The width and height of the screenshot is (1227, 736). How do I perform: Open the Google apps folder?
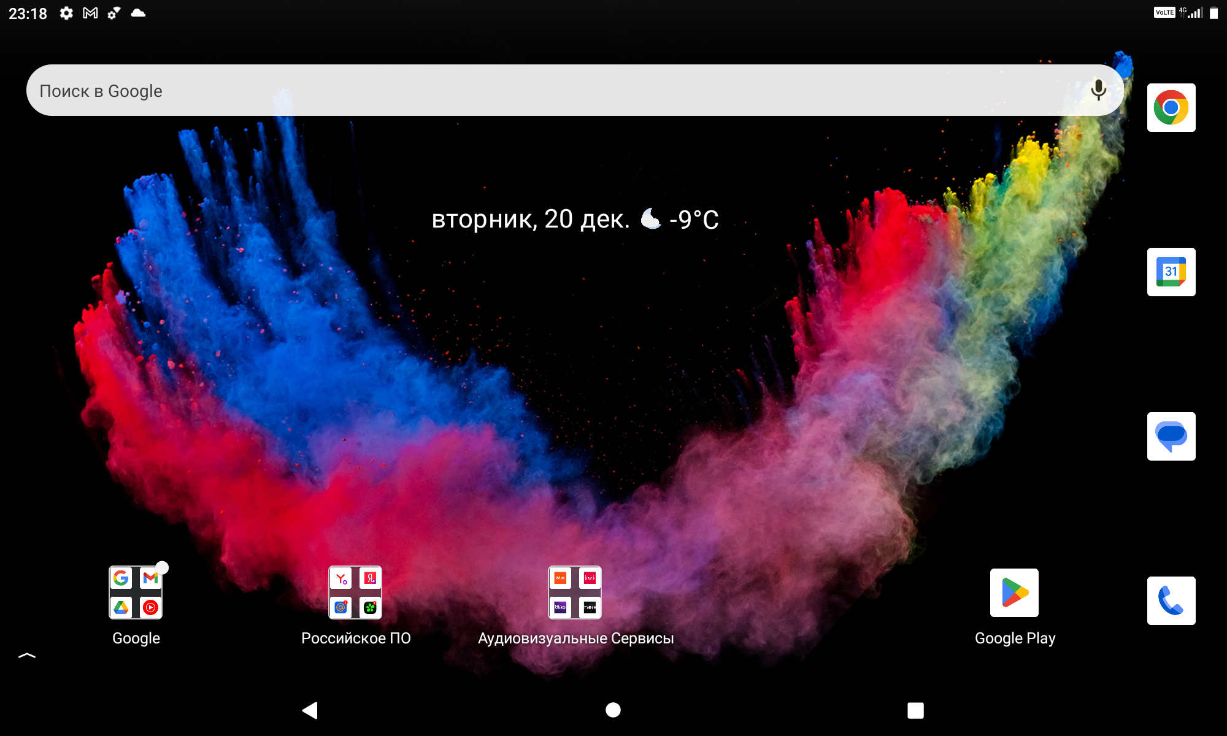[136, 593]
